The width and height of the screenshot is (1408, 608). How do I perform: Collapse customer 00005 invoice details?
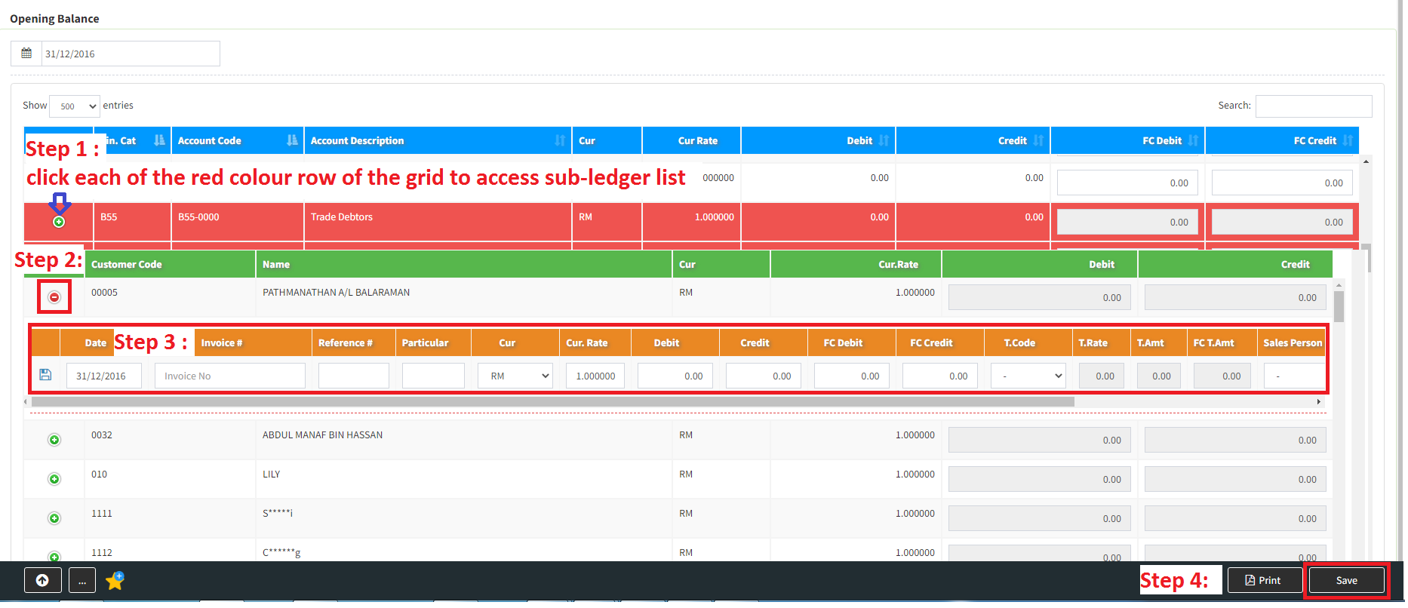tap(54, 297)
